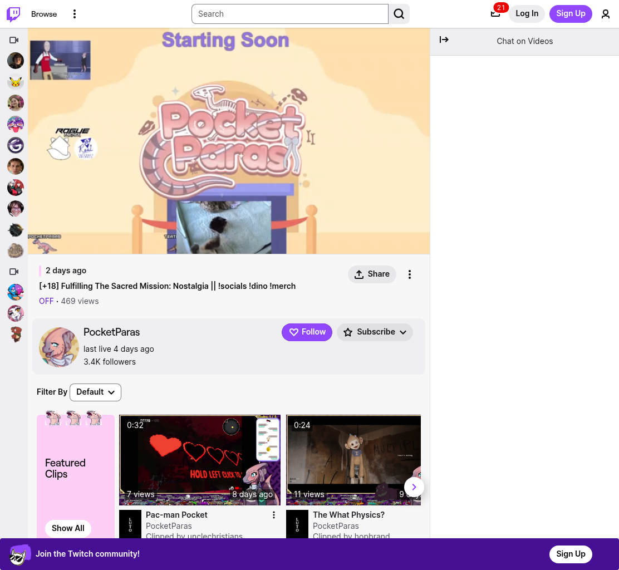The image size is (619, 570).
Task: Click the search magnifier icon button
Action: [x=399, y=14]
